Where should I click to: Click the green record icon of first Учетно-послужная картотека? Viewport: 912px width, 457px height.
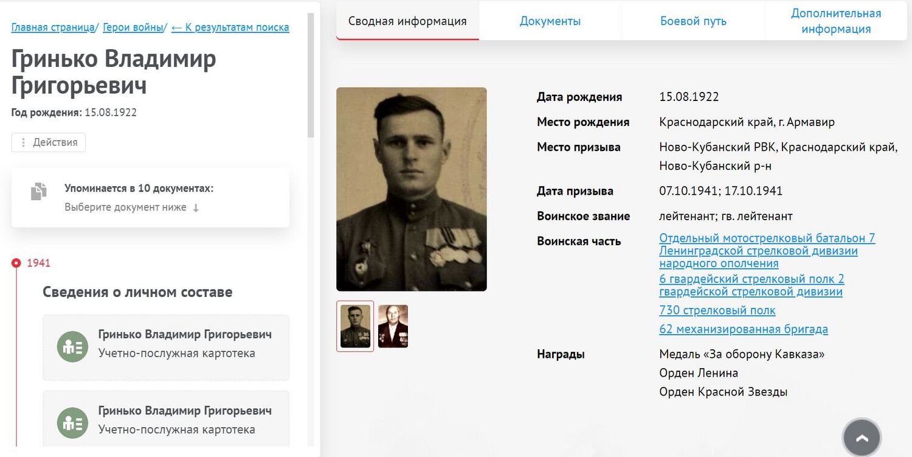[72, 346]
